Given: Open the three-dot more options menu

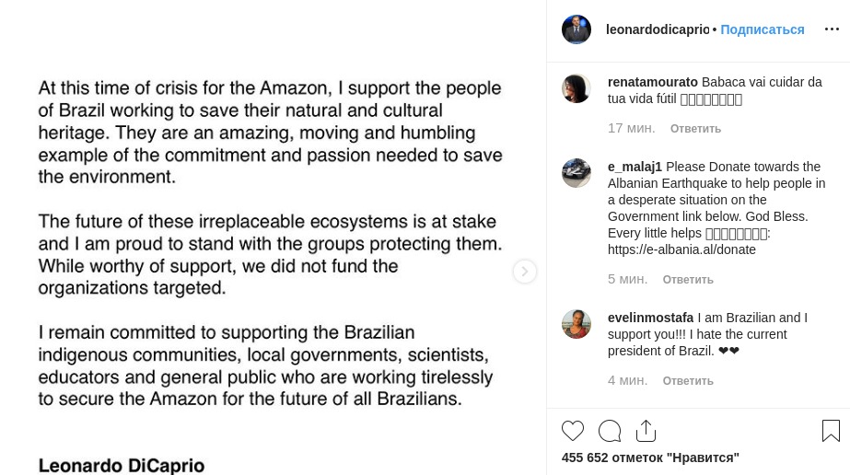Looking at the screenshot, I should [832, 29].
